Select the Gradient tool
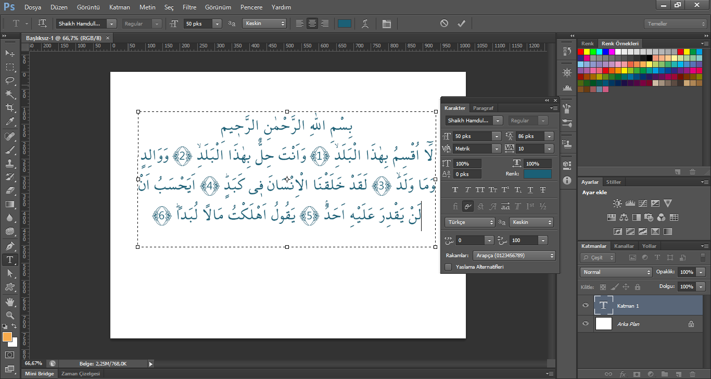The height and width of the screenshot is (379, 711). [10, 204]
